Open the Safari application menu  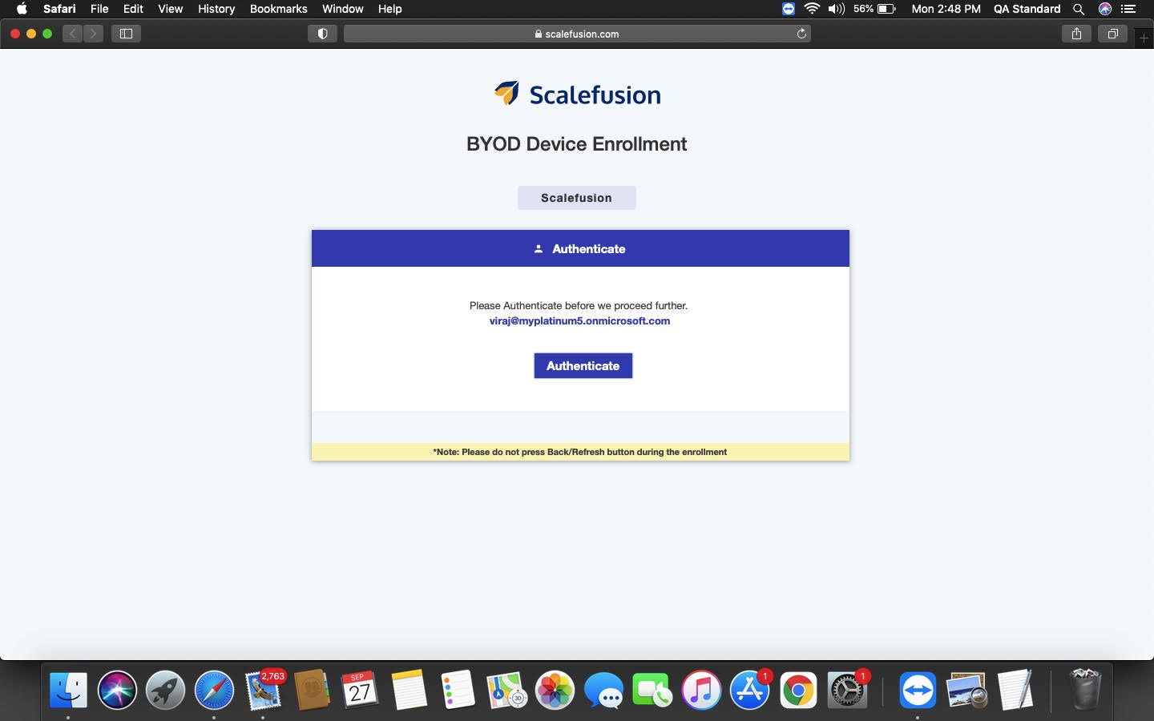(59, 9)
